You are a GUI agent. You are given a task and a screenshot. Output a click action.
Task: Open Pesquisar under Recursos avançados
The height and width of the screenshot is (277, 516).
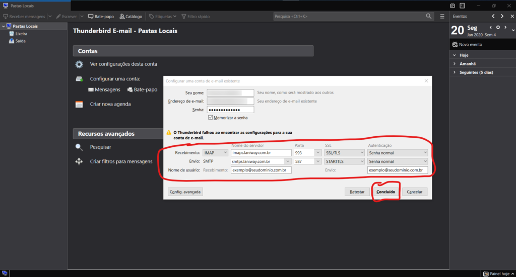(100, 147)
